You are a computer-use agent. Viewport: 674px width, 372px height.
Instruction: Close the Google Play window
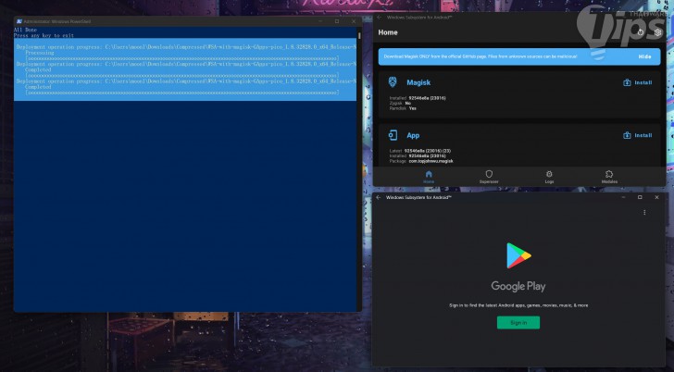click(656, 197)
